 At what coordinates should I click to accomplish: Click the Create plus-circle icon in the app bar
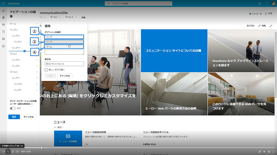pyautogui.click(x=3, y=46)
